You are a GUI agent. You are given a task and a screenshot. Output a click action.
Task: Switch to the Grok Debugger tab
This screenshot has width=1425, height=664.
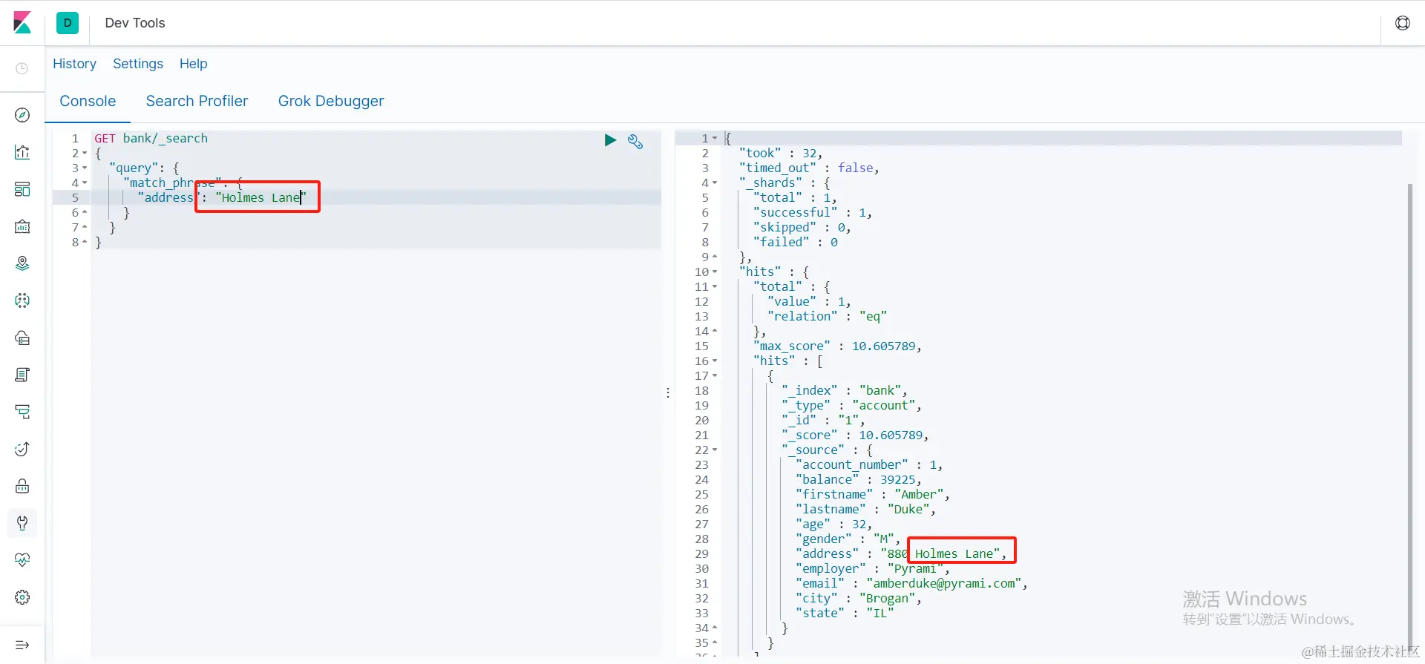coord(331,101)
